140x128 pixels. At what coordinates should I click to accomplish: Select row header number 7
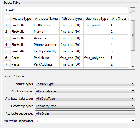[x=7, y=64]
